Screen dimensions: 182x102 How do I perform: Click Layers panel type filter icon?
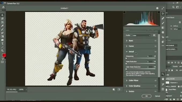click(175, 63)
